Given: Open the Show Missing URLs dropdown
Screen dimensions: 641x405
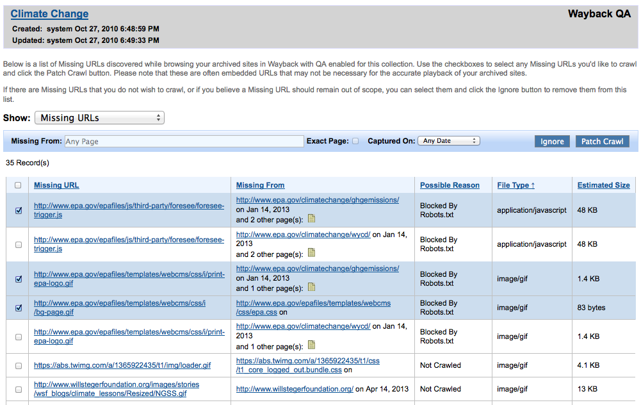Looking at the screenshot, I should [100, 118].
